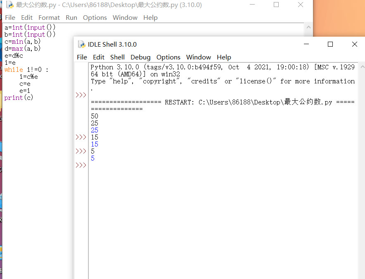Viewport: 365px width, 279px height.
Task: Open Edit menu in editor window
Action: 27,18
